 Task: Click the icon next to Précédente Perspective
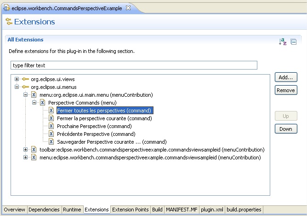coord(51,134)
